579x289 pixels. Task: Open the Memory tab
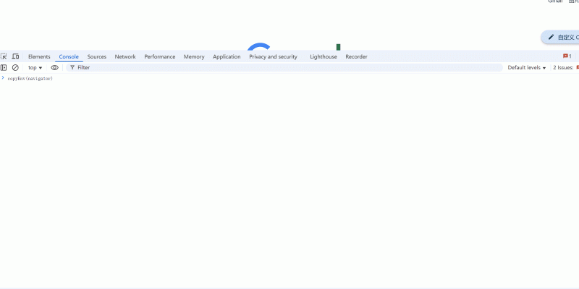194,56
